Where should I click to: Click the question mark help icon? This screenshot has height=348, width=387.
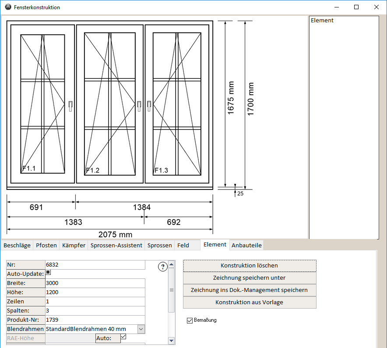coord(162,267)
